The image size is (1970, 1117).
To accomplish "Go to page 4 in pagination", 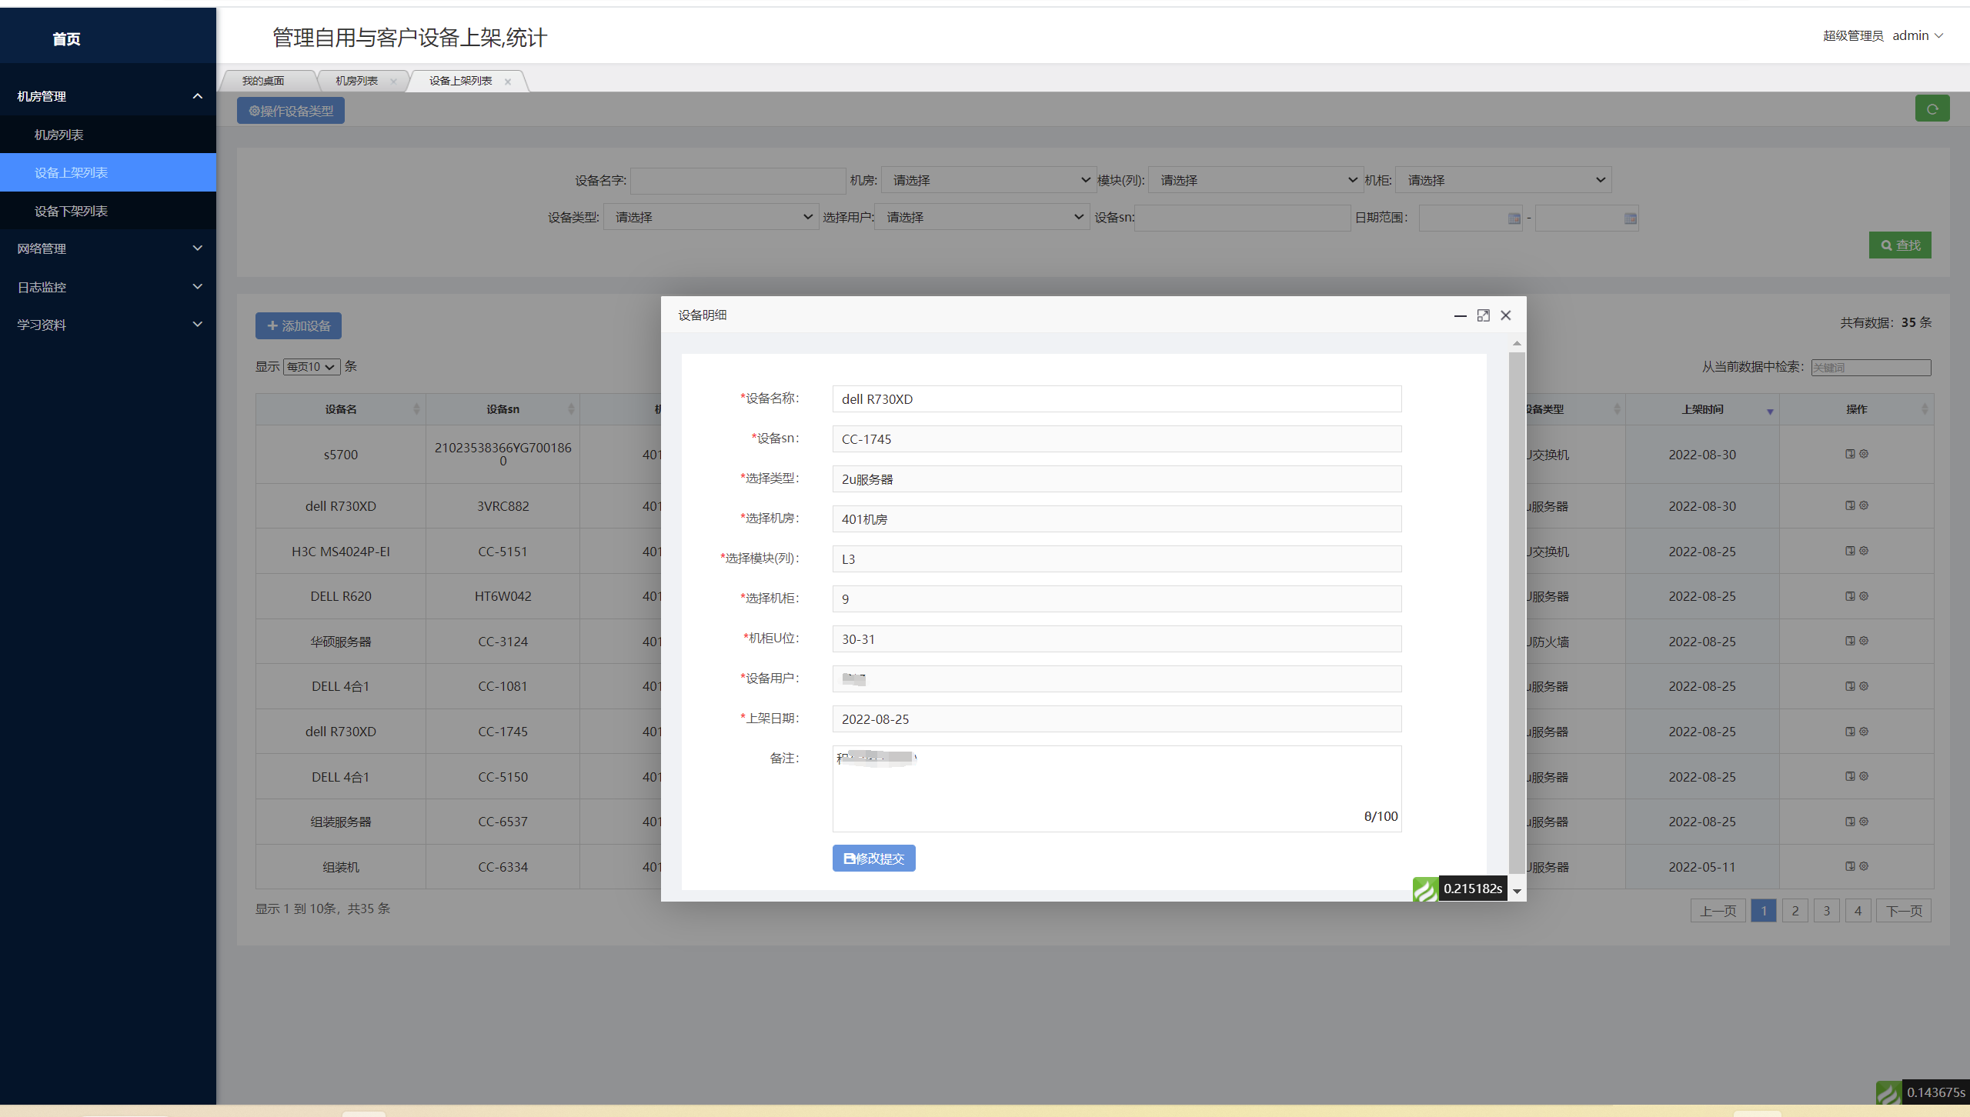I will tap(1858, 911).
